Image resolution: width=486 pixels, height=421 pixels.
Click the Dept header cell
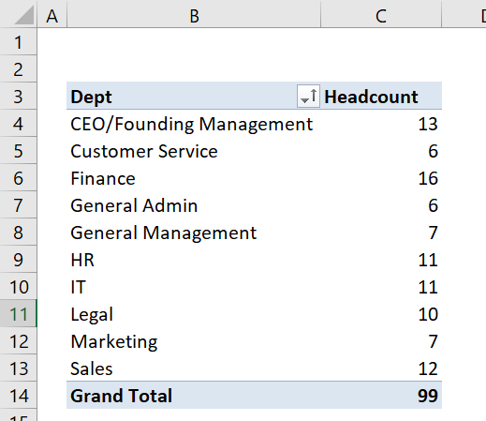(194, 97)
